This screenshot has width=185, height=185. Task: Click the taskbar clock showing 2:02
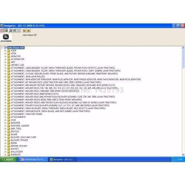click(180, 159)
